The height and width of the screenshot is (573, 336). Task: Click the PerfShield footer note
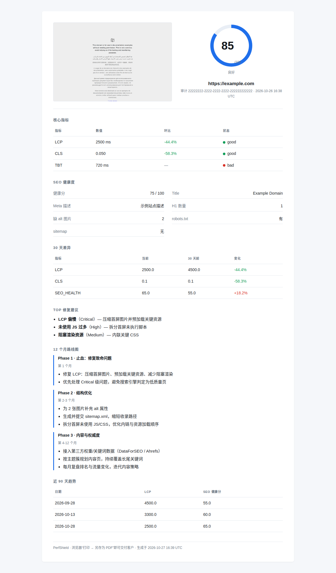coord(118,548)
